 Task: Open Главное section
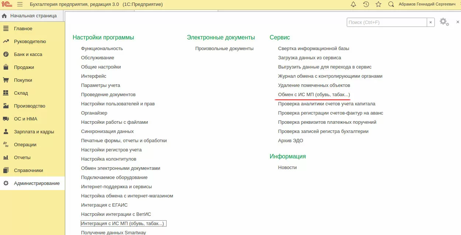pos(32,29)
